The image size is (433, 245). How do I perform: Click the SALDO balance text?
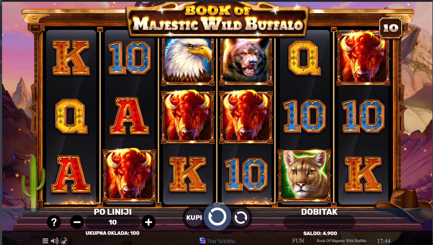click(x=320, y=233)
